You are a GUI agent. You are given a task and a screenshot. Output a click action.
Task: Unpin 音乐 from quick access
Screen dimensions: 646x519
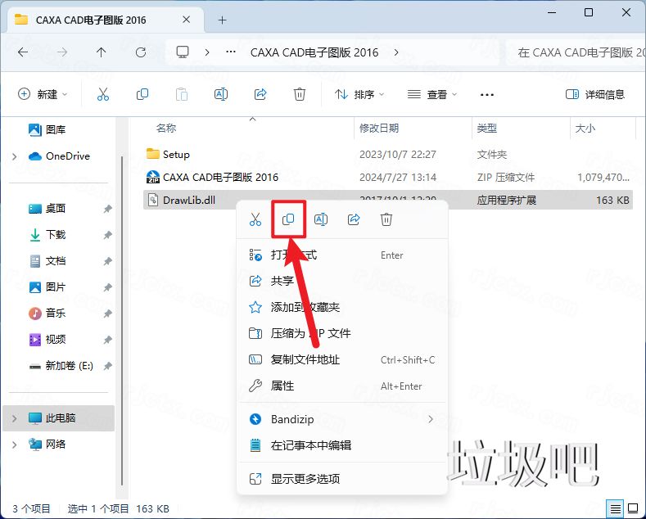[x=107, y=314]
